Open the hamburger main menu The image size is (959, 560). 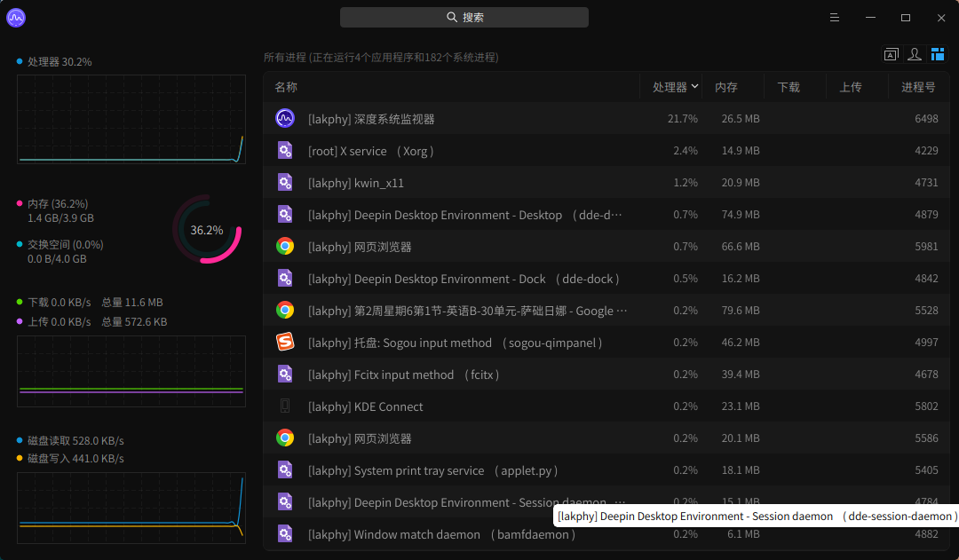835,18
